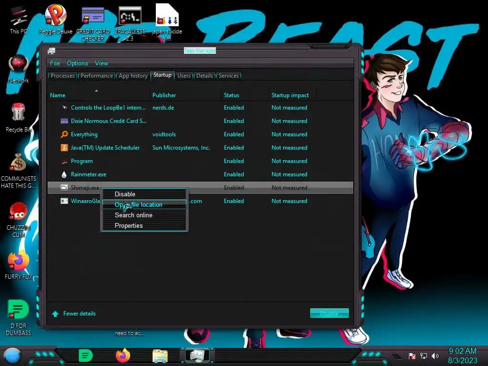Click the Shimeji.exe name text
Screen dimensions: 488x366
(85, 188)
